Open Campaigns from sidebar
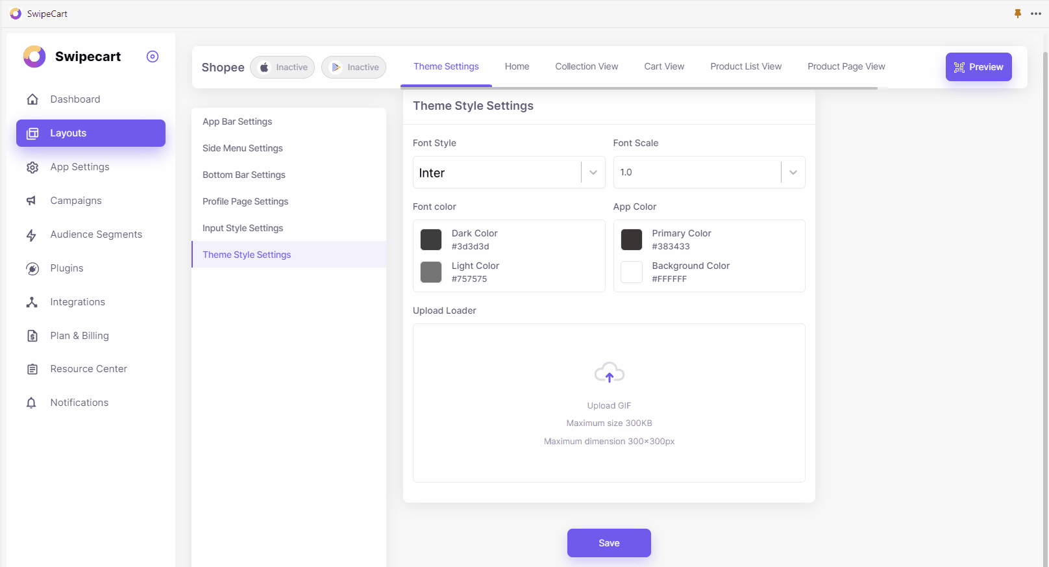The width and height of the screenshot is (1049, 567). (x=91, y=201)
